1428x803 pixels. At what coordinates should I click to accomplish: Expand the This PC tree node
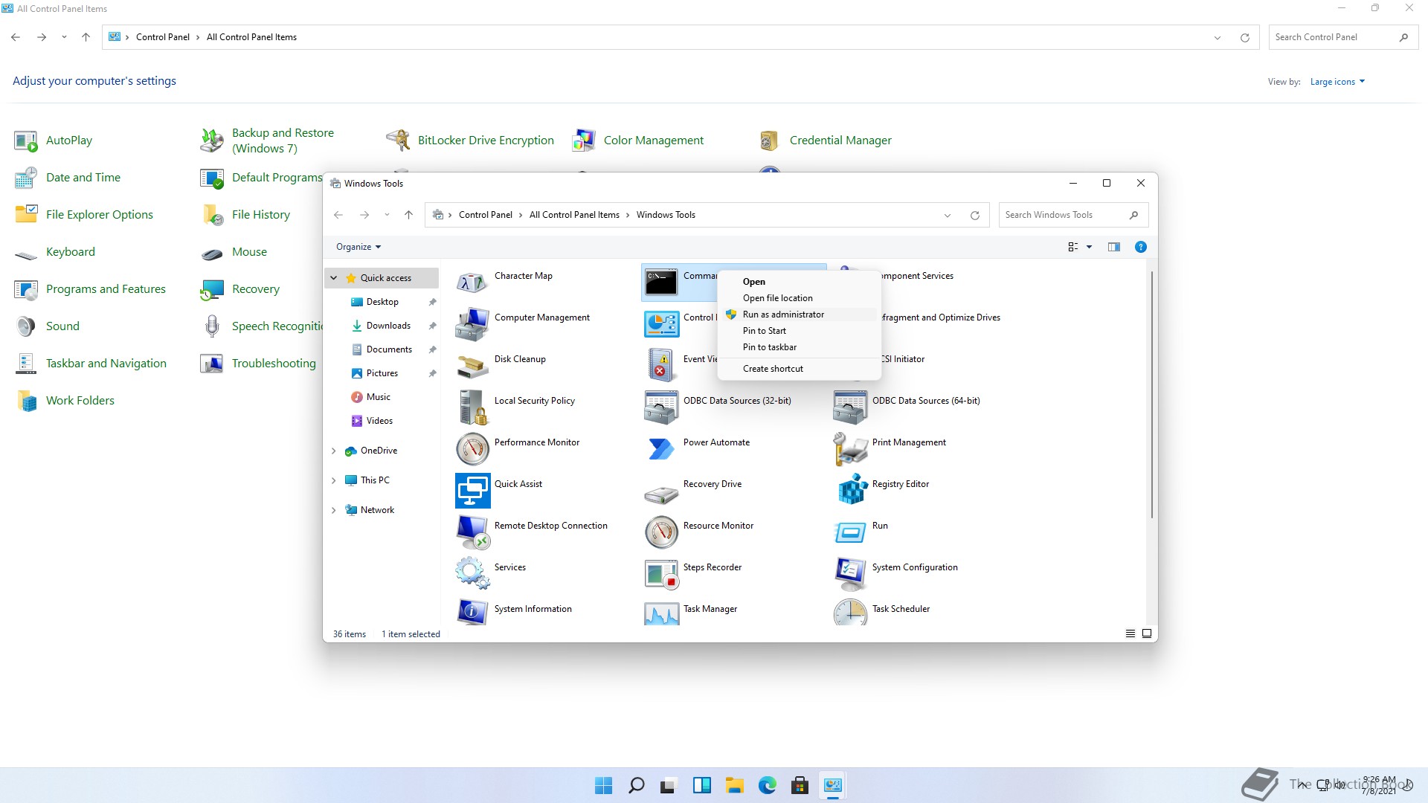(334, 480)
